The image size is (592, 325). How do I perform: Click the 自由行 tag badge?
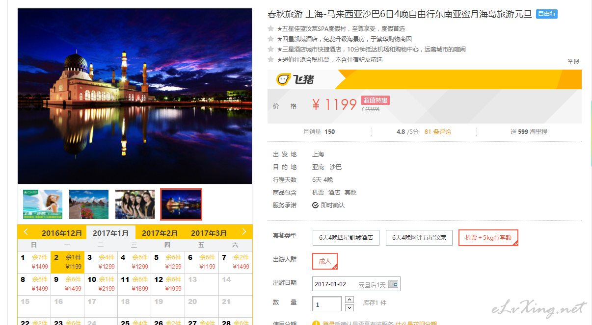click(547, 14)
